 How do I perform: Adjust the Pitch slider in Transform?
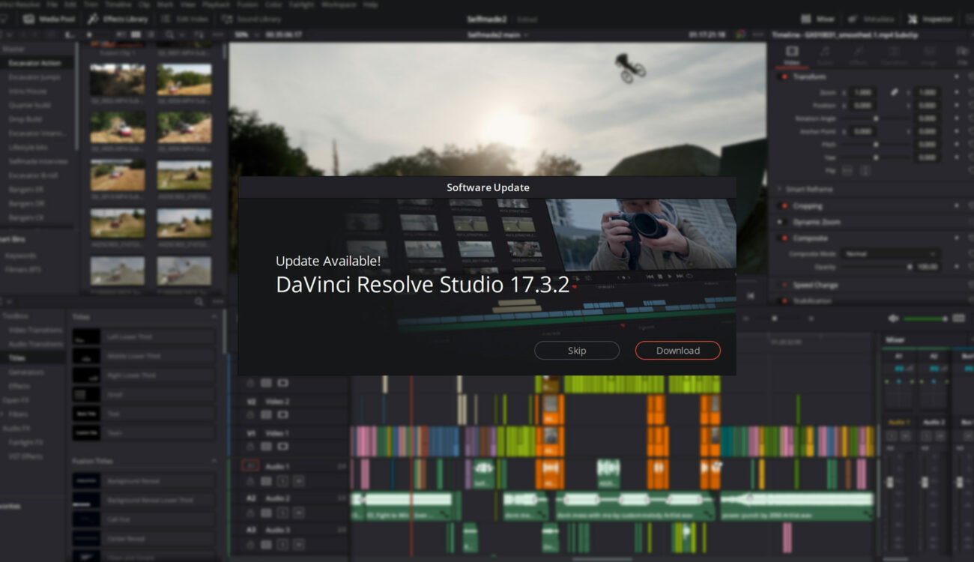tap(875, 145)
